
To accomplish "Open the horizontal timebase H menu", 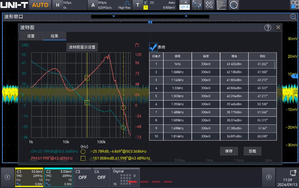I will coord(58,5).
